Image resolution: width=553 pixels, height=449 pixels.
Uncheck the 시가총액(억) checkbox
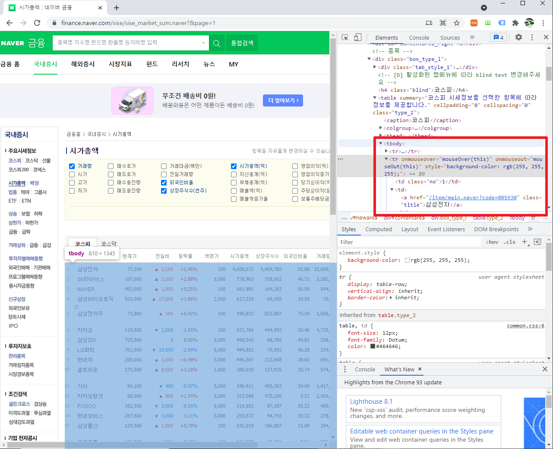[234, 166]
